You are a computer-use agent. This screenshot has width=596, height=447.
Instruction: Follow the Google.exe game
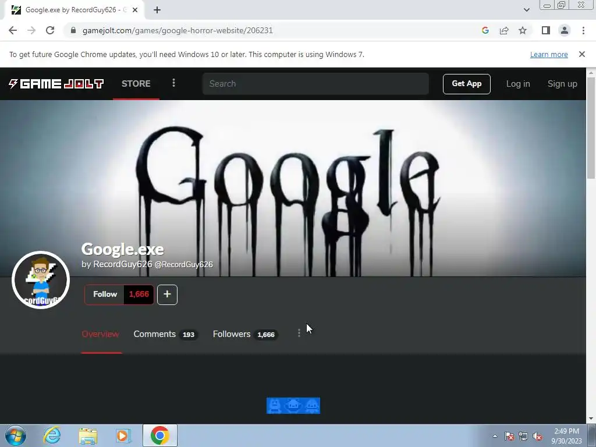105,294
